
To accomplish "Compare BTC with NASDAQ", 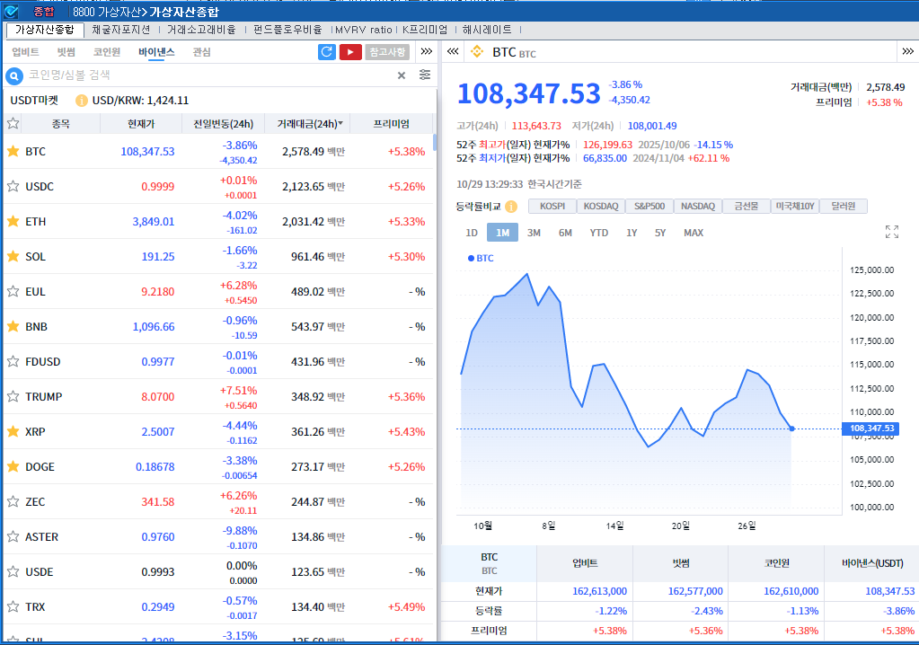I will tap(697, 206).
